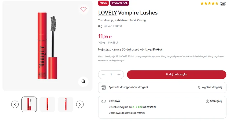Select the third mascara thumbnail
Screen dimensions: 229x123
[65, 104]
